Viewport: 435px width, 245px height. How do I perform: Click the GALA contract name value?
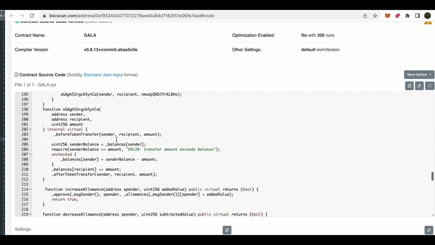coord(90,35)
